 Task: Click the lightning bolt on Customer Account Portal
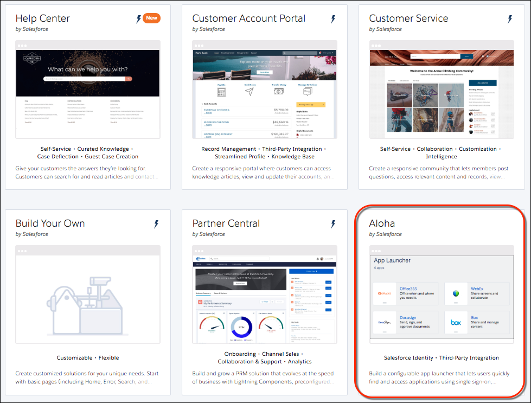[x=333, y=19]
